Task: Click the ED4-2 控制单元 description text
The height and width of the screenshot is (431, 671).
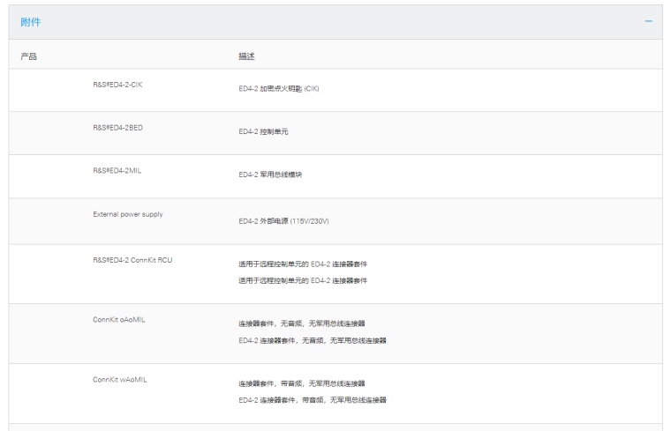Action: tap(263, 131)
